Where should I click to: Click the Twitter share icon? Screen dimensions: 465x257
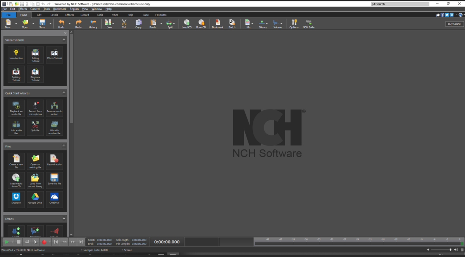(447, 15)
